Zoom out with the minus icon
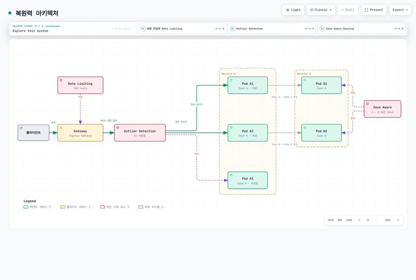Viewport: 416px width, 280px height. (x=377, y=220)
